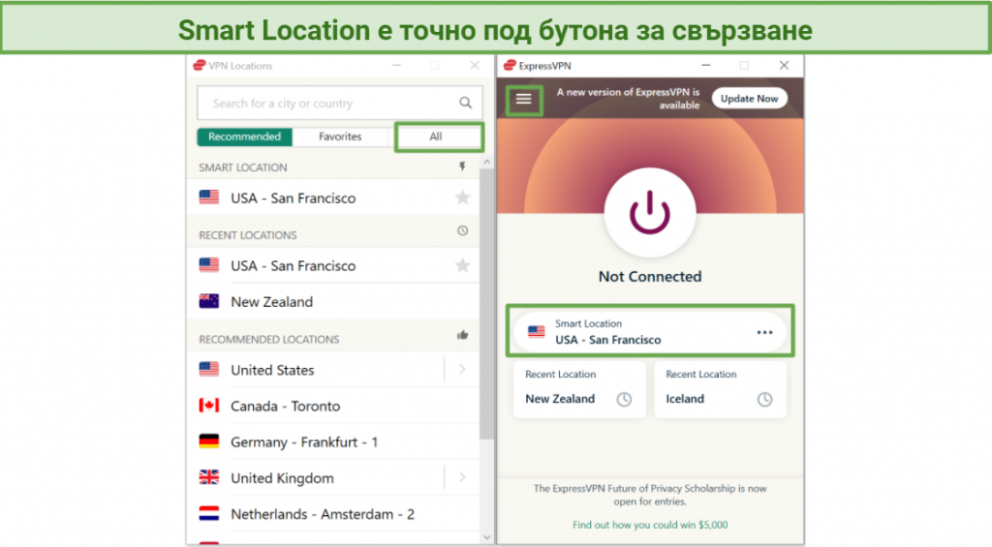
Task: Click the power connect button
Action: pos(650,212)
